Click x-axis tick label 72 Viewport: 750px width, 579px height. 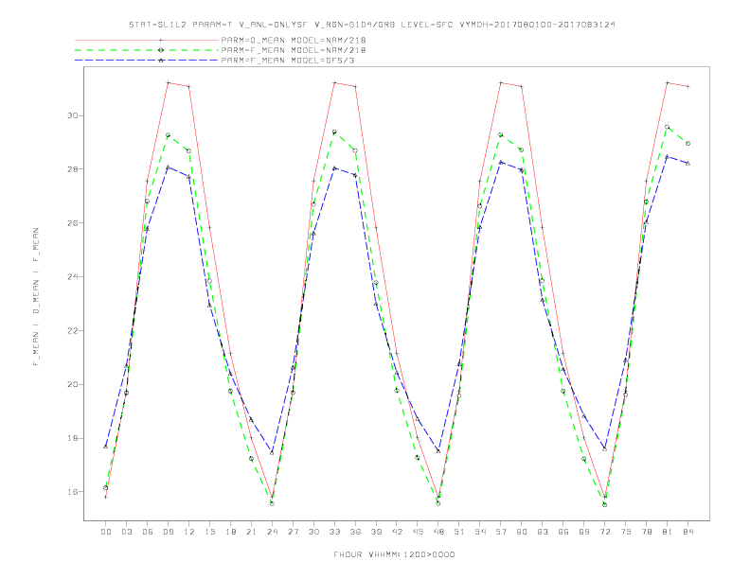[605, 532]
